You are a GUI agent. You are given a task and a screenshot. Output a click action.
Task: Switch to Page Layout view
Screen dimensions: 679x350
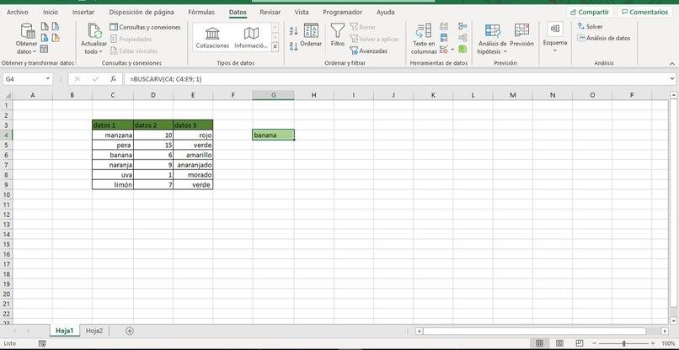pyautogui.click(x=559, y=343)
